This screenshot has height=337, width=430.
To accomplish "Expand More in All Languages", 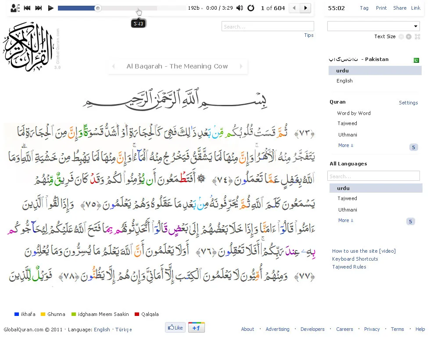I will click(346, 220).
